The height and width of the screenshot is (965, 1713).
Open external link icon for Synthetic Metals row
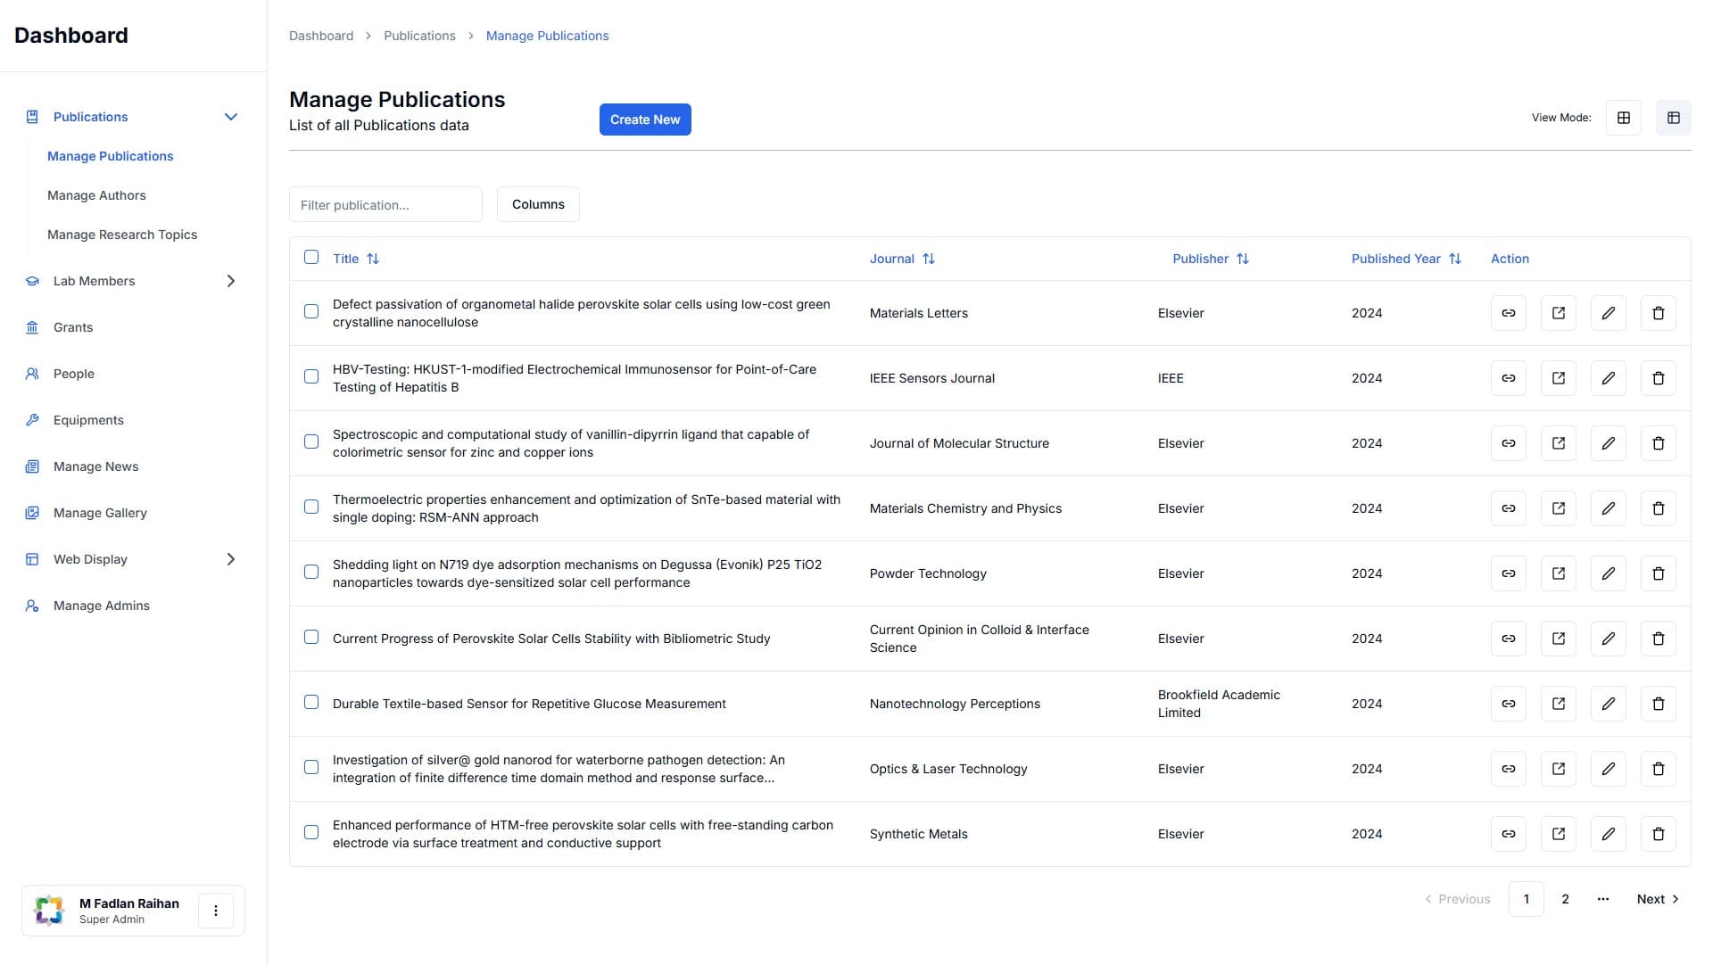1558,834
